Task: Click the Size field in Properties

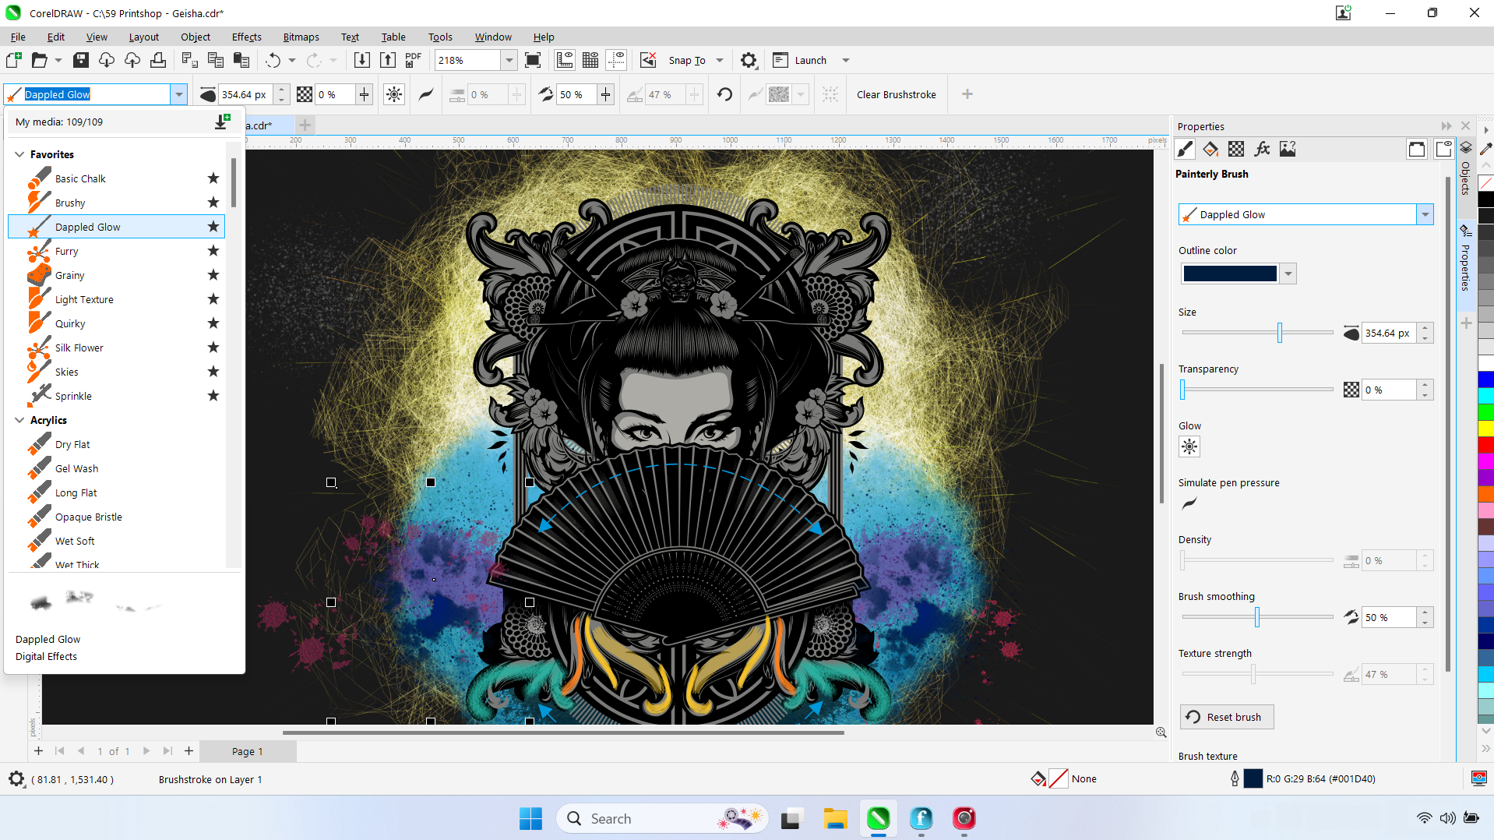Action: coord(1389,333)
